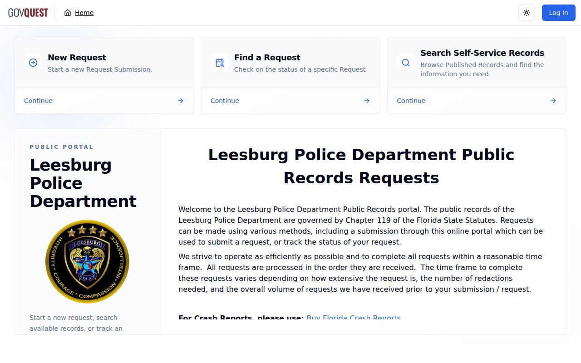Click the Leesburg Police Department Public Records Requests title
The image size is (581, 363).
[361, 166]
